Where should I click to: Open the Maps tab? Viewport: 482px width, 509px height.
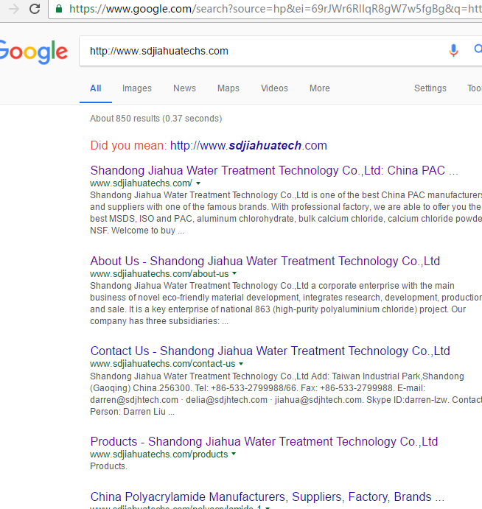tap(228, 88)
